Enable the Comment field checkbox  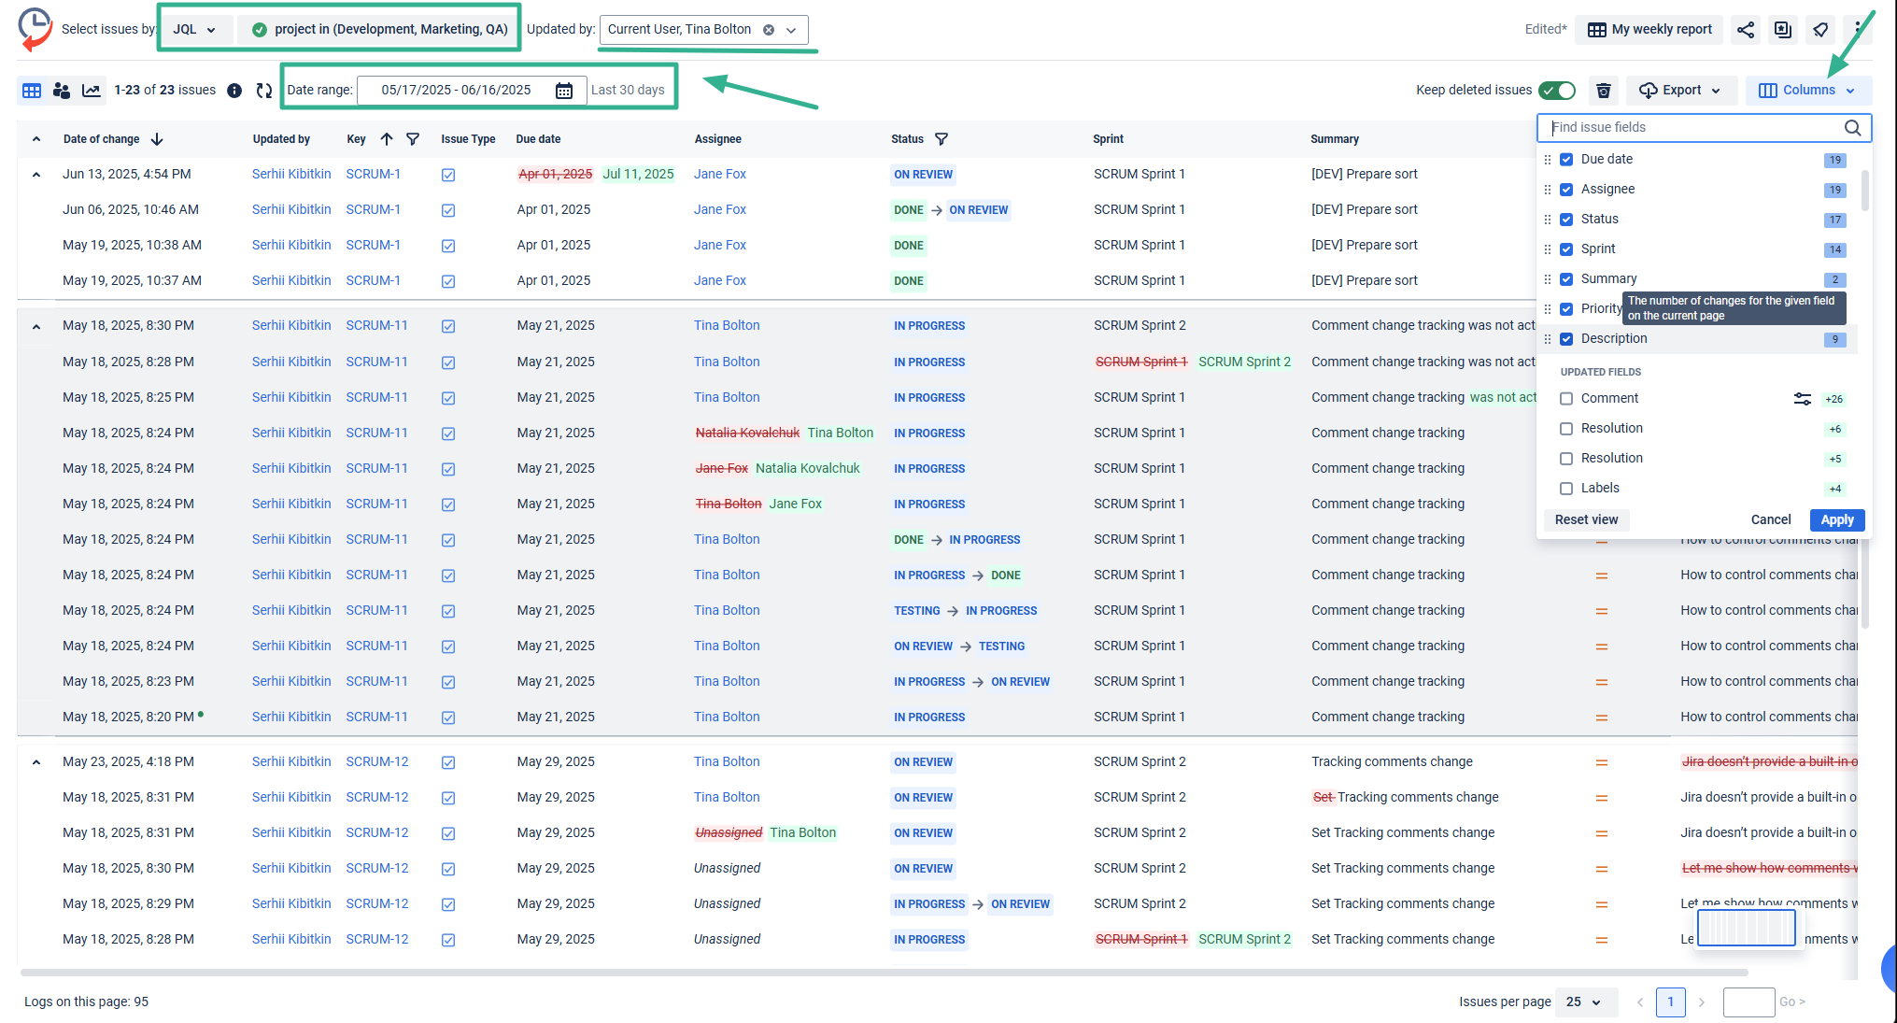[x=1566, y=398]
